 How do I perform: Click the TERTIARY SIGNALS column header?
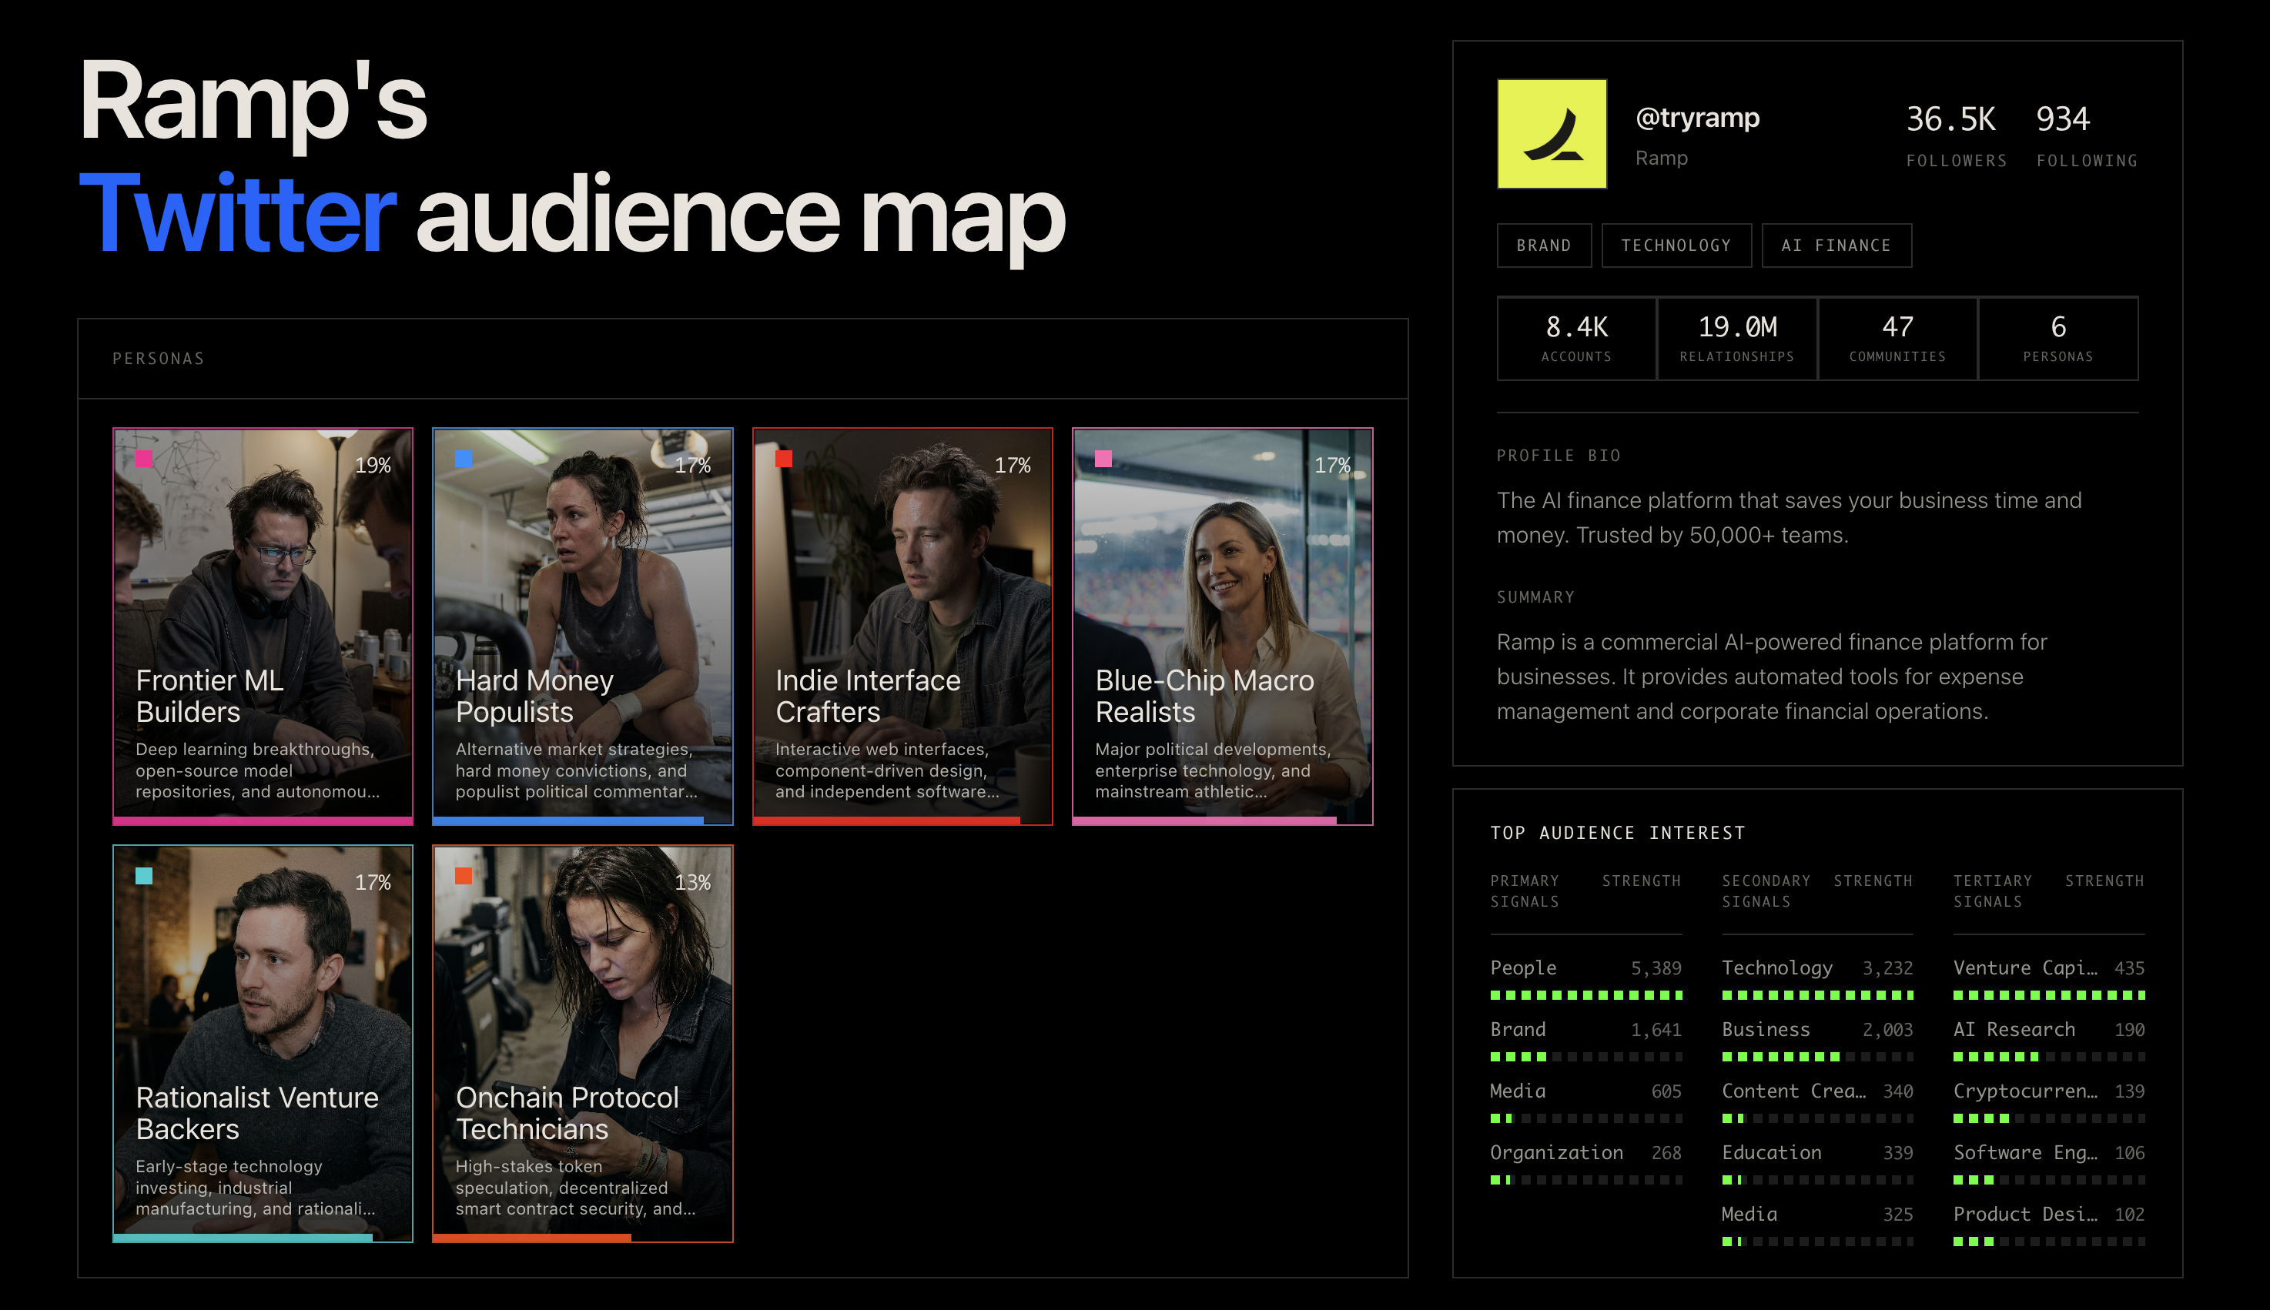[x=1992, y=891]
